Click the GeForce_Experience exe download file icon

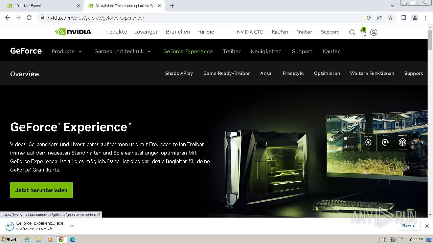[10, 226]
